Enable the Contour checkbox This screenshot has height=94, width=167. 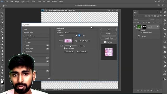pos(26,39)
